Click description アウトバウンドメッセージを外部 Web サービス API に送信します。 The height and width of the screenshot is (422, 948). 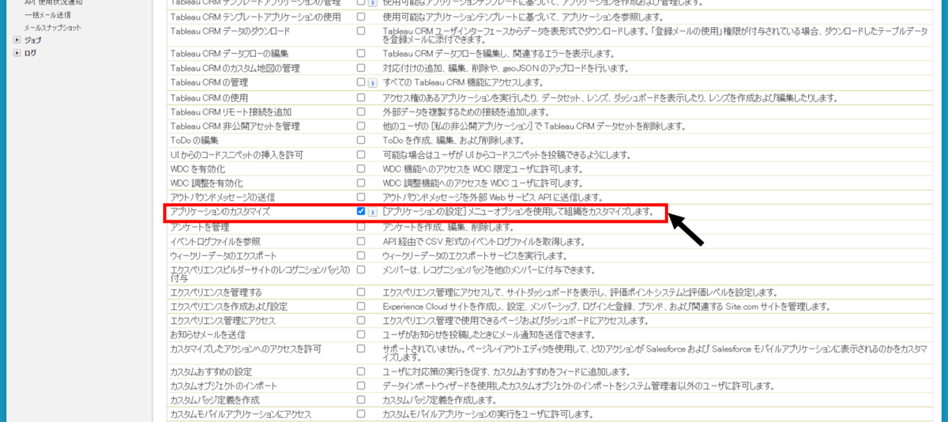493,197
